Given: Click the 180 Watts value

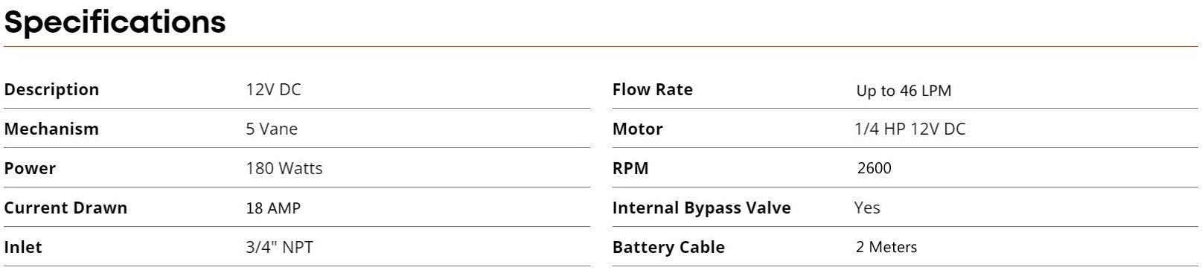Looking at the screenshot, I should [284, 168].
